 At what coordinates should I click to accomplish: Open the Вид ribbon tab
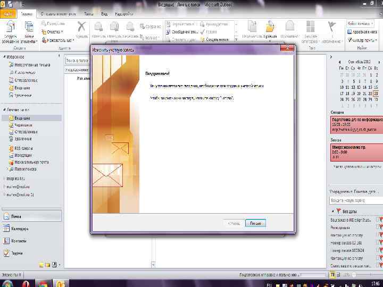point(104,14)
